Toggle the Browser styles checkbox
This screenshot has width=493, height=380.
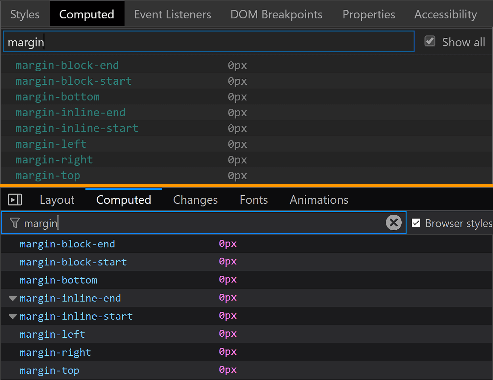click(416, 223)
